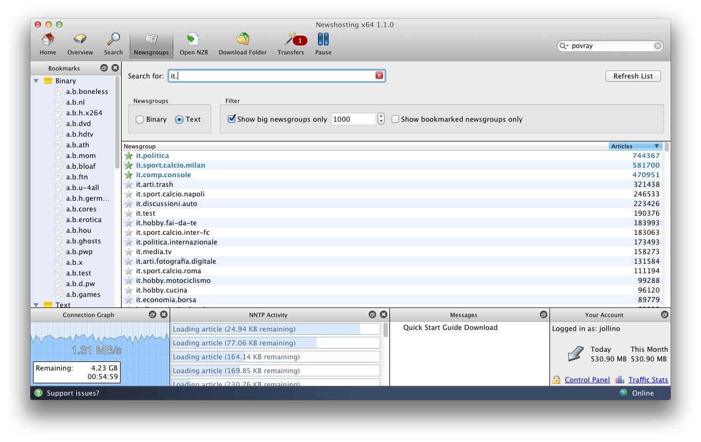Sort by the Articles column header
The height and width of the screenshot is (442, 701).
(x=635, y=146)
